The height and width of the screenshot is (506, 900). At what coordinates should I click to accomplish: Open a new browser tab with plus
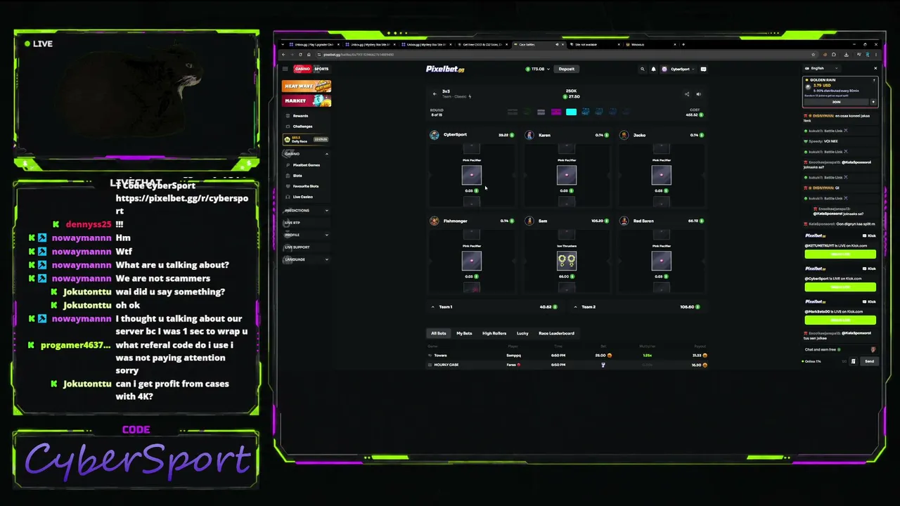pyautogui.click(x=683, y=44)
